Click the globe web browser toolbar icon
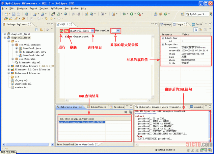This screenshot has width=214, height=154. point(66,14)
